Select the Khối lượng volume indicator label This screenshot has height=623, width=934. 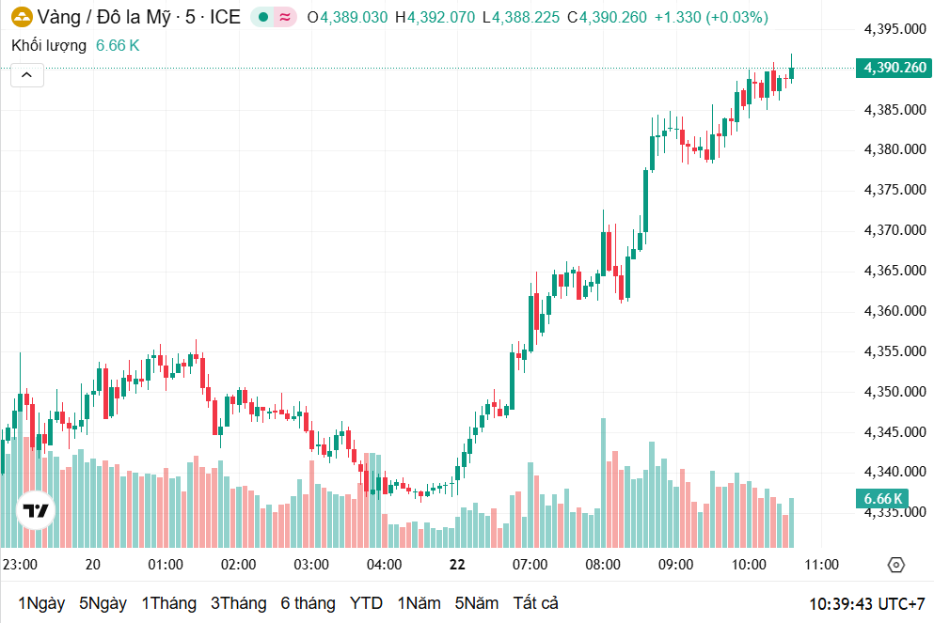49,45
